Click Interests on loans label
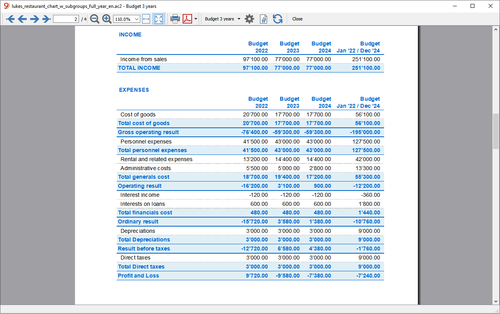 click(143, 204)
